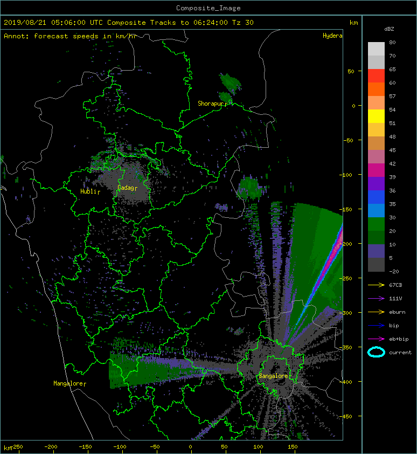Pick the purple 39 to 36 dBZ swatch

coord(376,183)
